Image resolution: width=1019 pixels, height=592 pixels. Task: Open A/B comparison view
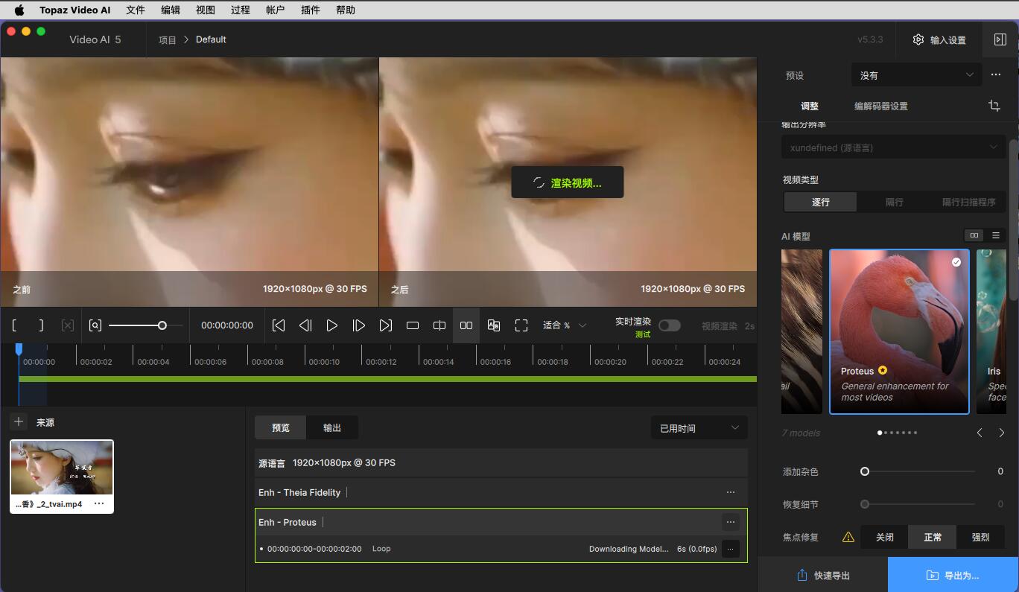click(x=493, y=325)
